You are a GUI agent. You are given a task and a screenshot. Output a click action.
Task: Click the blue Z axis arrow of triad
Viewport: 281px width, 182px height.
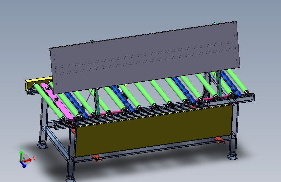pyautogui.click(x=23, y=164)
